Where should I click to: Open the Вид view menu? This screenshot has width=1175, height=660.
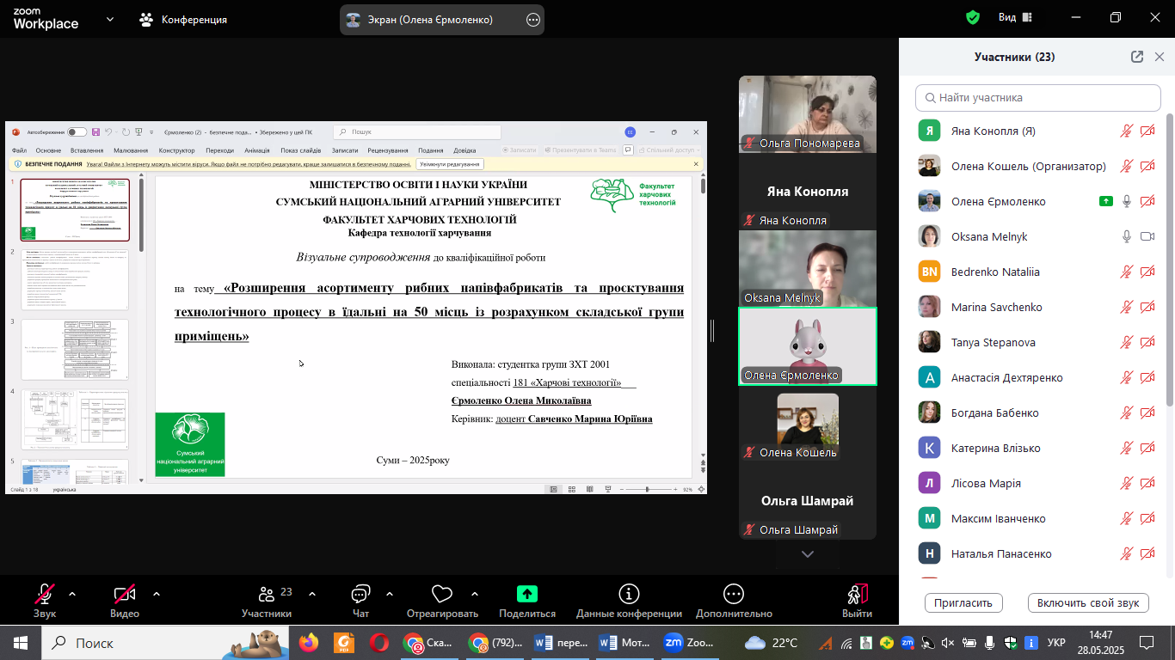click(x=1013, y=18)
